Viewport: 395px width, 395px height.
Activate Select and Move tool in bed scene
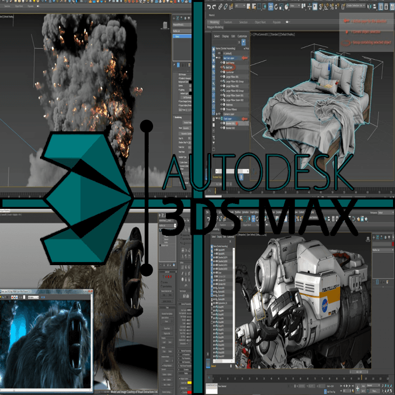pyautogui.click(x=271, y=7)
